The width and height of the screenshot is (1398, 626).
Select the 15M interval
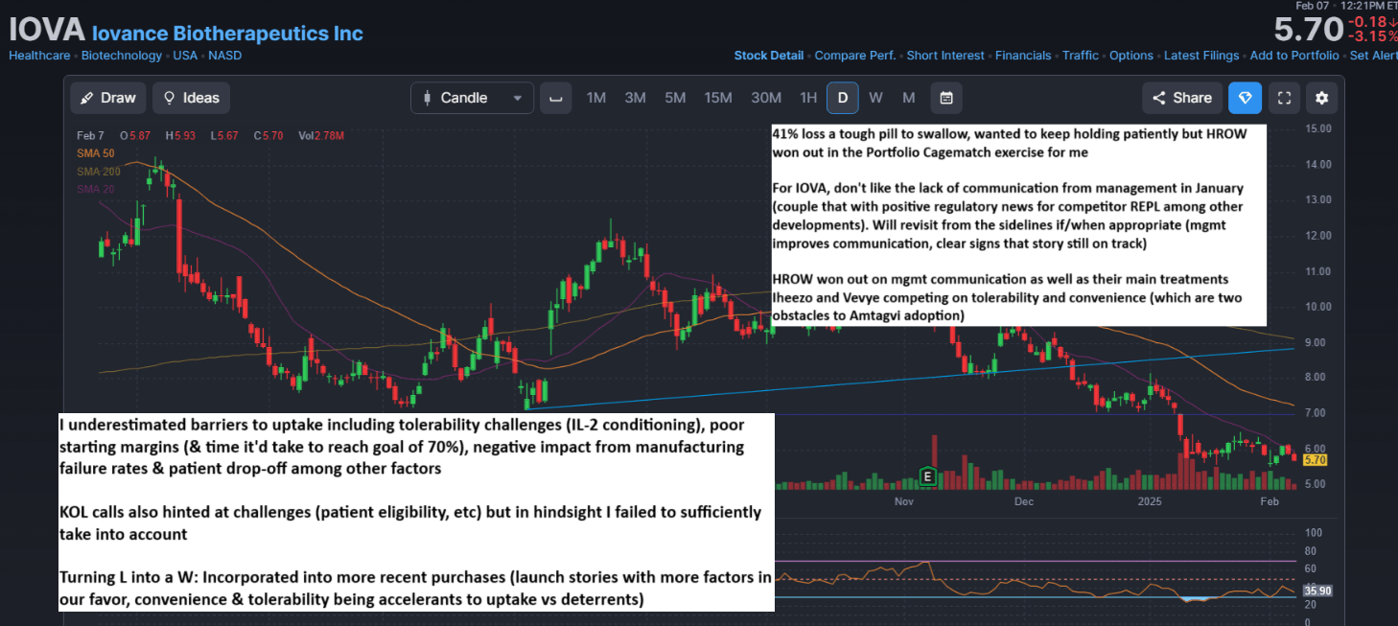(x=718, y=98)
